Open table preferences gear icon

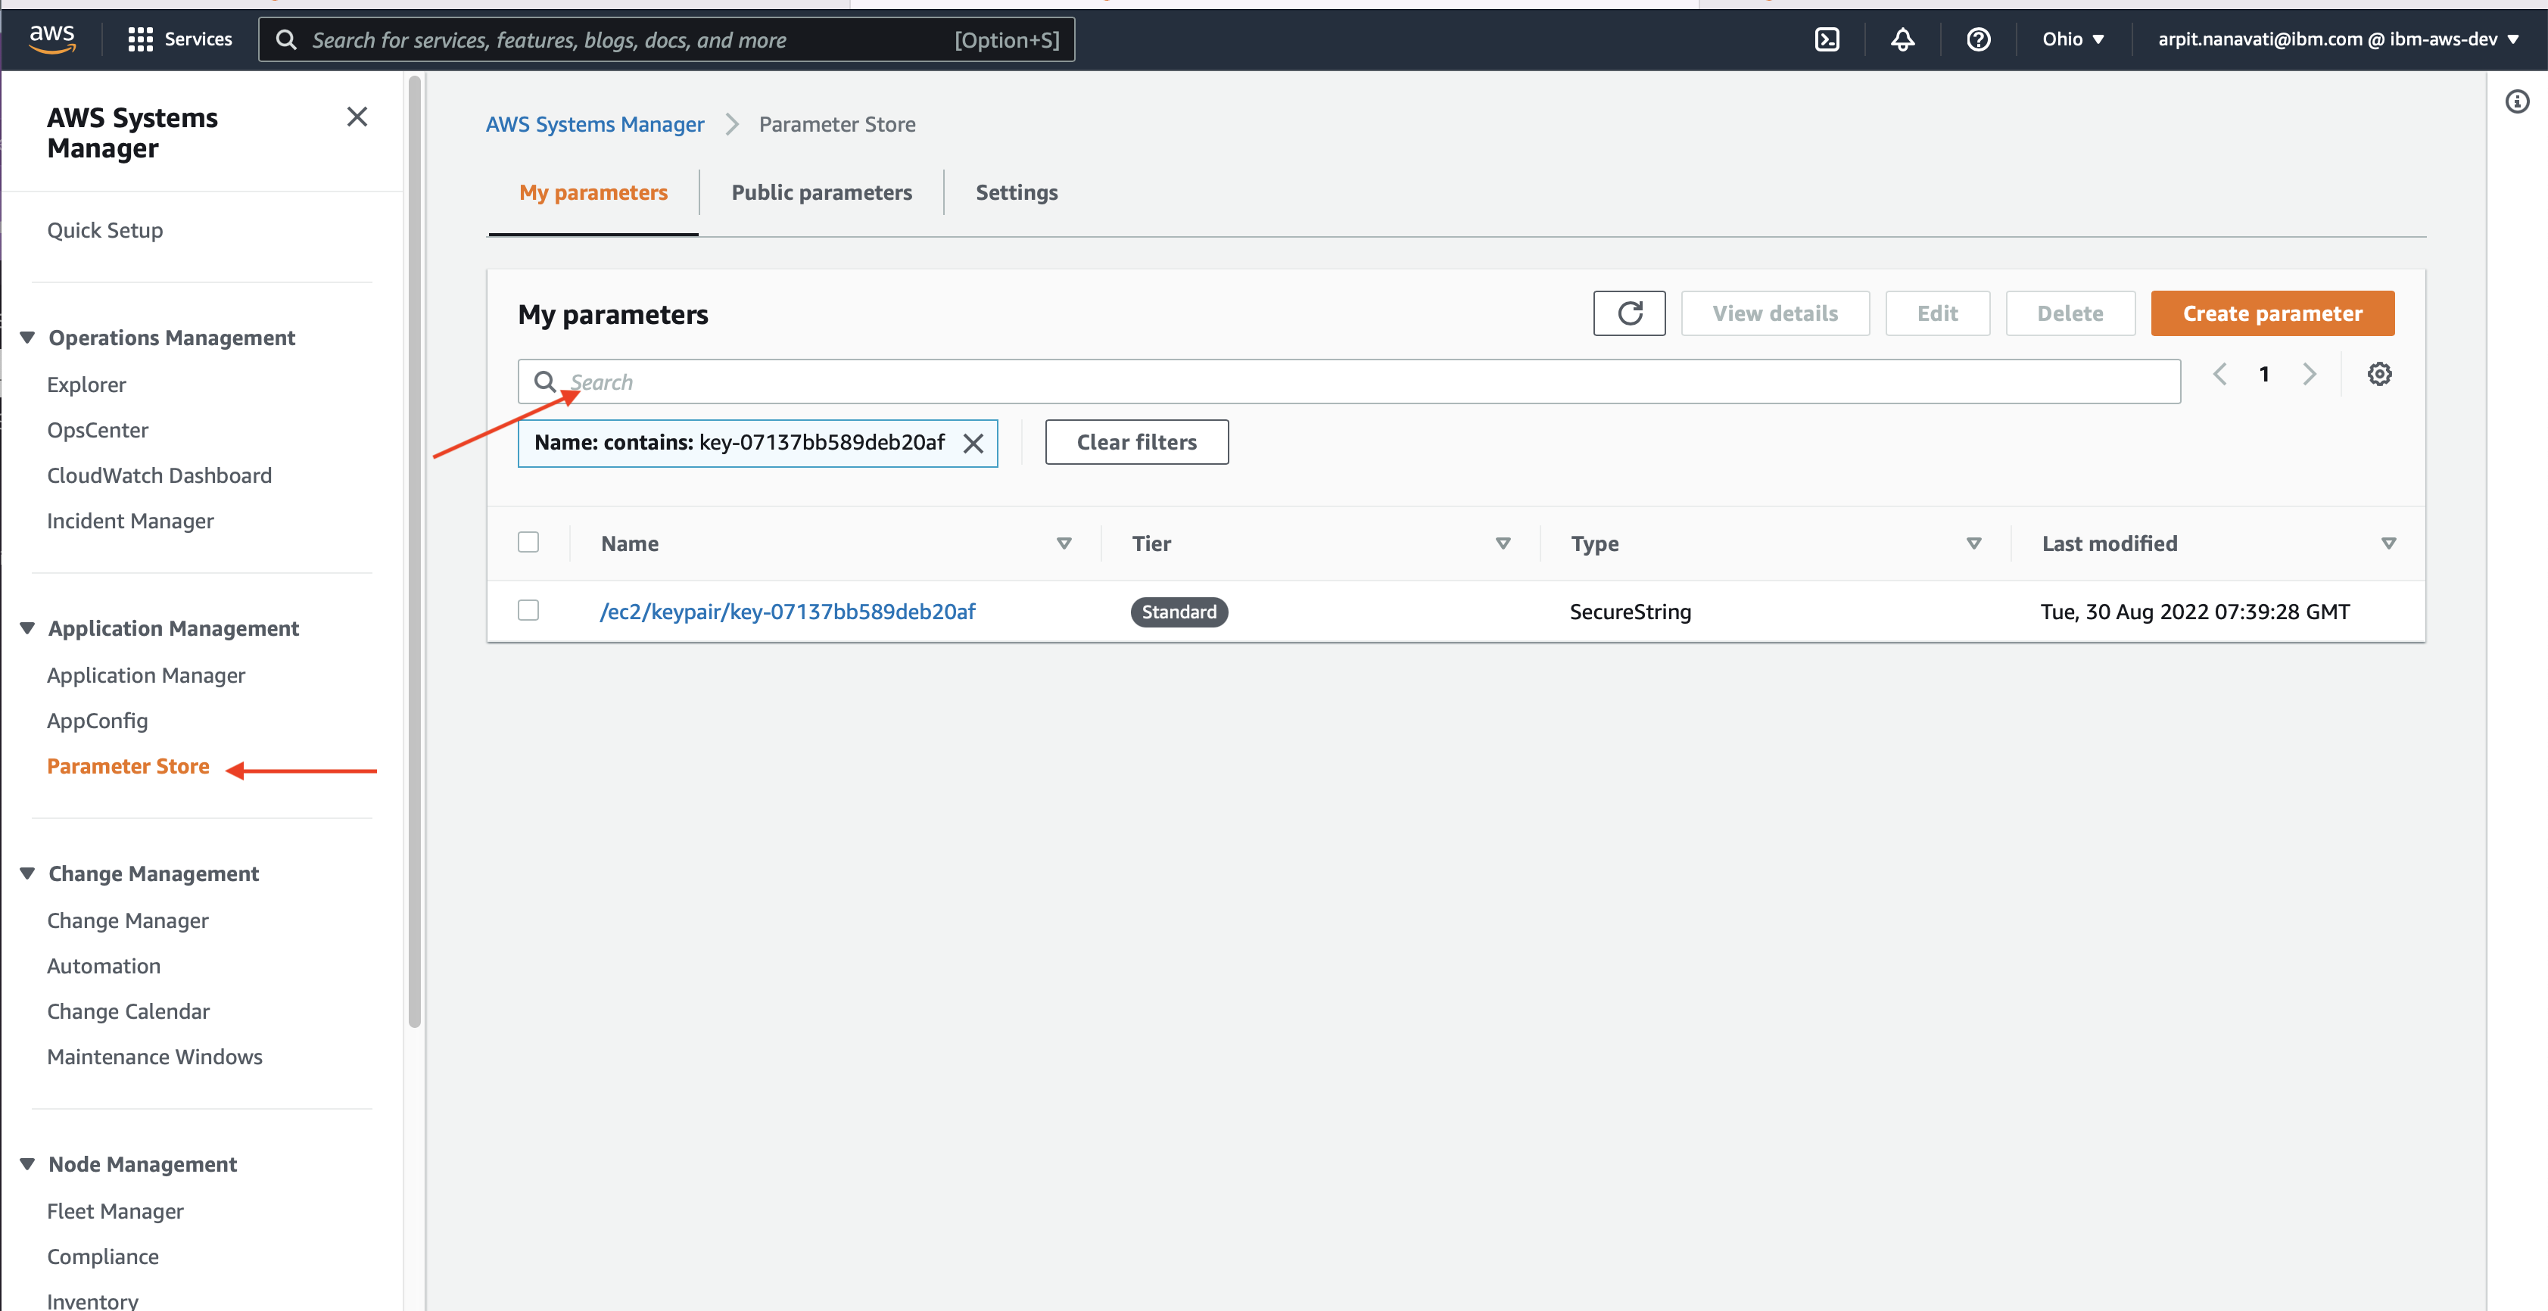(2379, 374)
